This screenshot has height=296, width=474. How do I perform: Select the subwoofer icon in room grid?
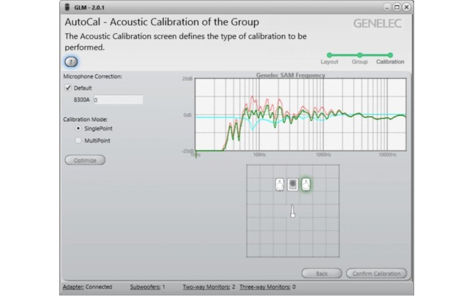click(293, 185)
